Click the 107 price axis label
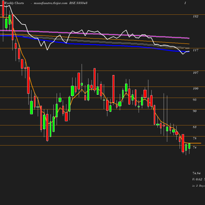Image resolution: width=205 pixels, height=205 pixels. [196, 73]
